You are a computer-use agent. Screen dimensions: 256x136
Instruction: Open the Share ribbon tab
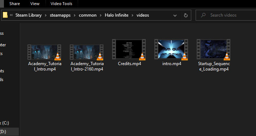coord(14,4)
